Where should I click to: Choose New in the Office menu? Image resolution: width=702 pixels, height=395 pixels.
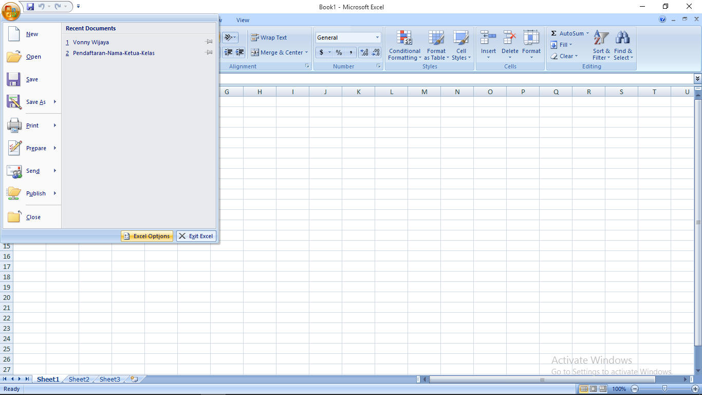(x=32, y=34)
